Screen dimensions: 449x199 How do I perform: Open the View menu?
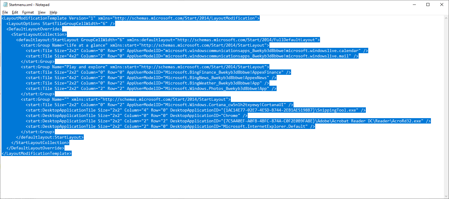42,12
